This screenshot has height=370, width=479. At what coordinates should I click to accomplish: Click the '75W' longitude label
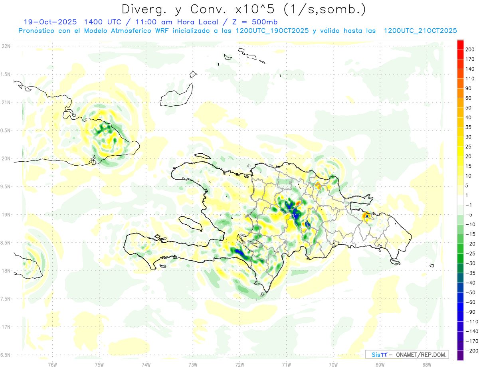click(99, 364)
